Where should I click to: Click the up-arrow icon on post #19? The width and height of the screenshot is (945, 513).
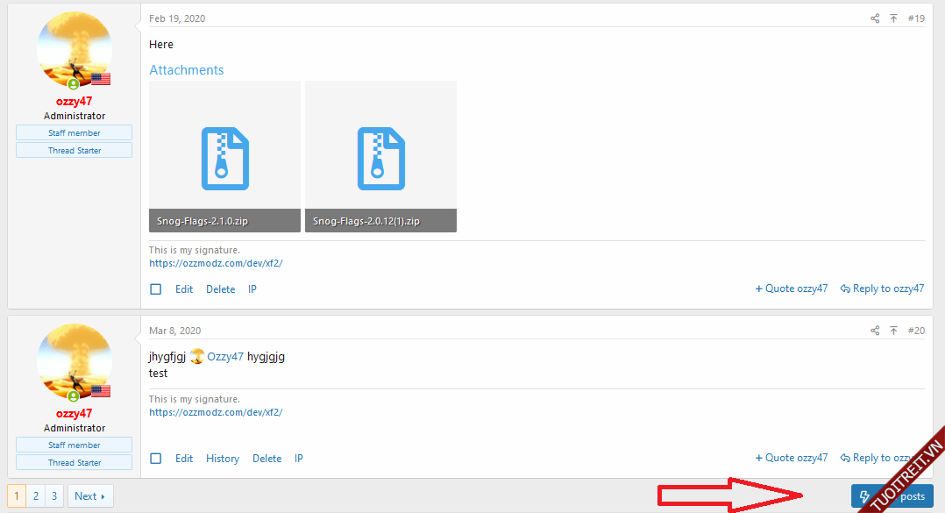(893, 18)
